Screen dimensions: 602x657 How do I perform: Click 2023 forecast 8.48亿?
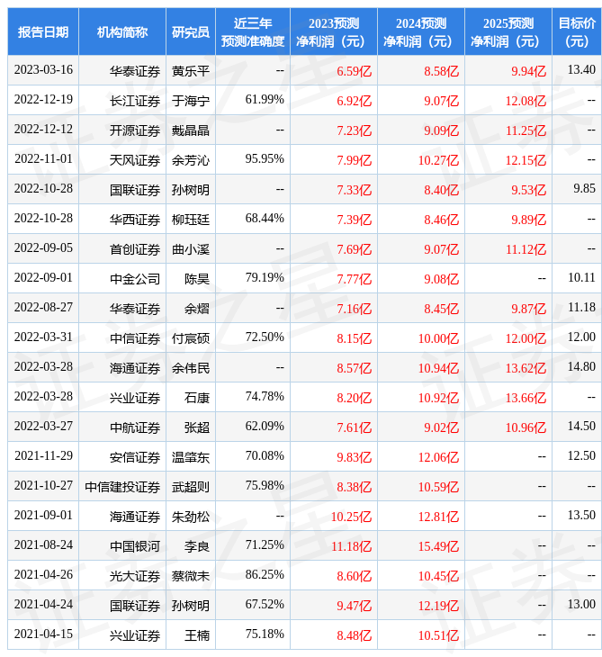tap(355, 636)
